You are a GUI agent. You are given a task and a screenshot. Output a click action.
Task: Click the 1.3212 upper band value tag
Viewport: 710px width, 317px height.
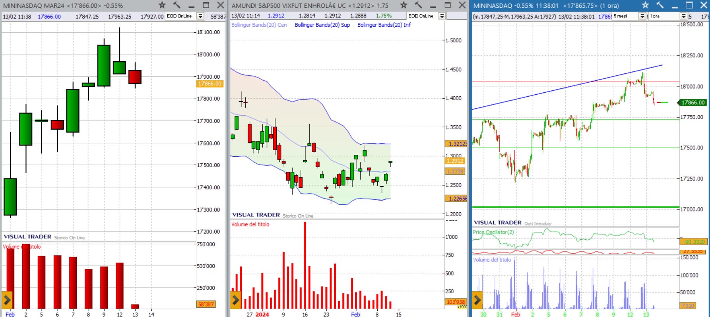pyautogui.click(x=456, y=144)
